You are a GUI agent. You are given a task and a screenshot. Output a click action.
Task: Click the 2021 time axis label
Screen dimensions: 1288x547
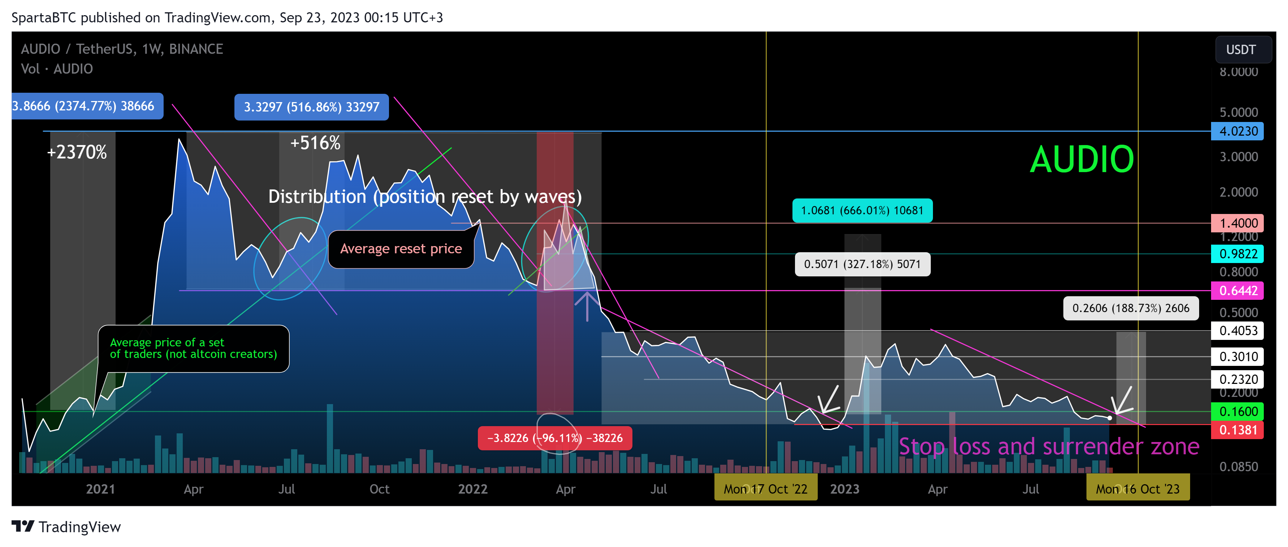click(x=100, y=489)
